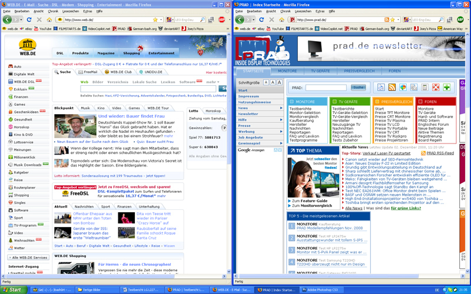The height and width of the screenshot is (294, 471).
Task: Go back in the PRAD Firefox window
Action: coord(240,19)
